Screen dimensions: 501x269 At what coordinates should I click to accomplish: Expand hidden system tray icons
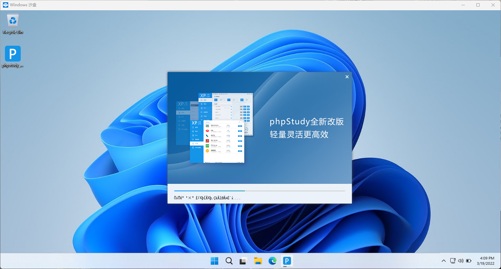[444, 261]
